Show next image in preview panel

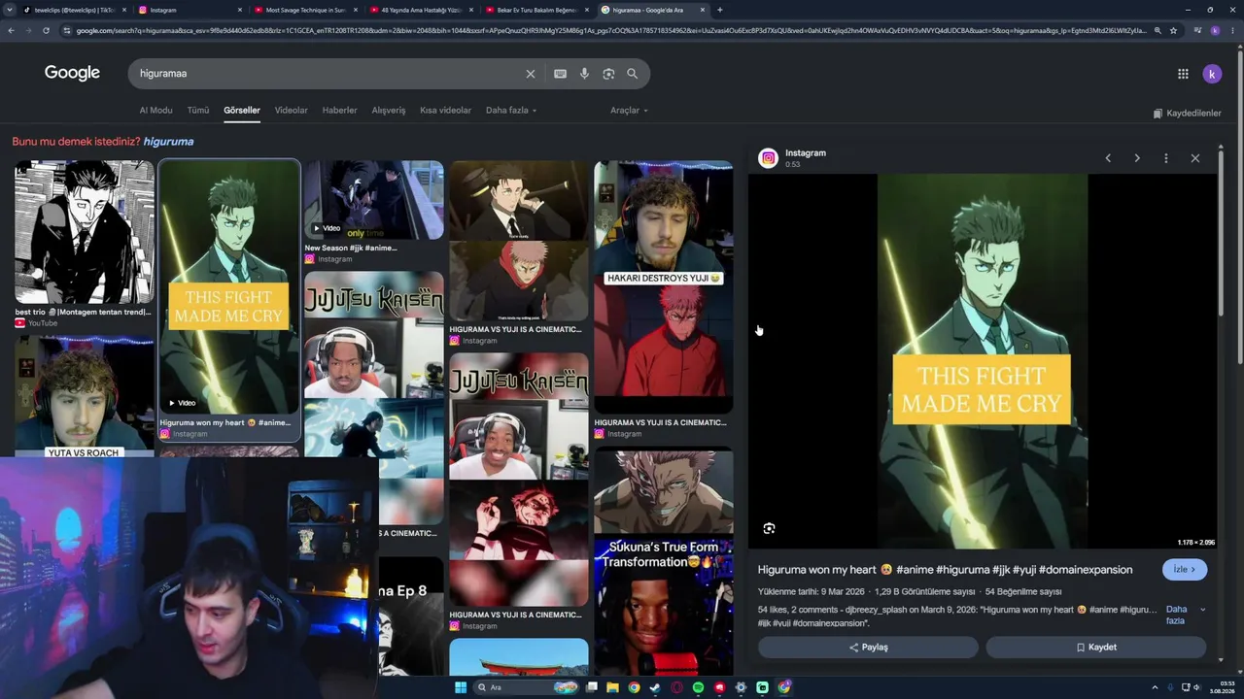click(1137, 158)
